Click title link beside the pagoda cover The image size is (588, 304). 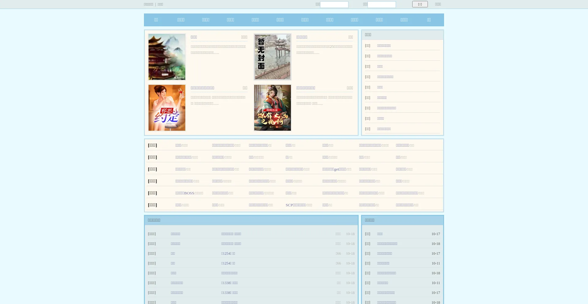tap(194, 37)
